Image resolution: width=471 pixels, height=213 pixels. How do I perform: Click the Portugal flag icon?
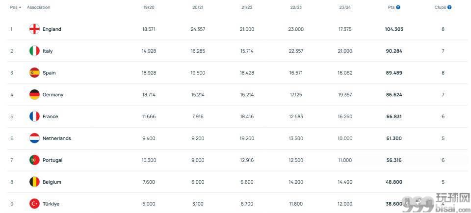coord(34,160)
